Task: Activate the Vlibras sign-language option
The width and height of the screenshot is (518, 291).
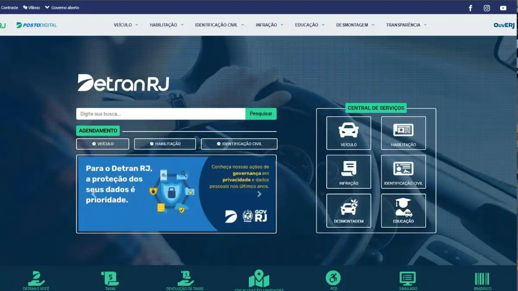Action: [32, 8]
